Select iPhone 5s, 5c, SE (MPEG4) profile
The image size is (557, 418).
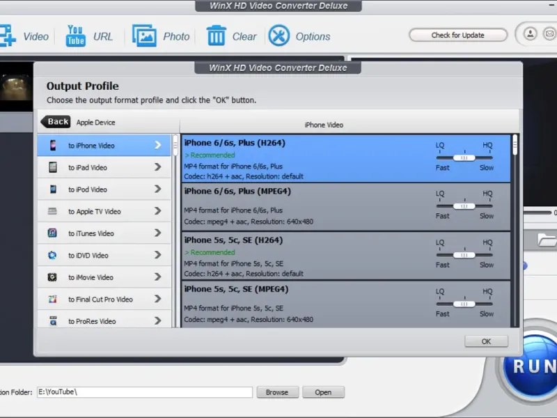[x=345, y=304]
